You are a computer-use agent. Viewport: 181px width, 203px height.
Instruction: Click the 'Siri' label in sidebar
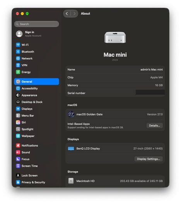click(x=24, y=122)
